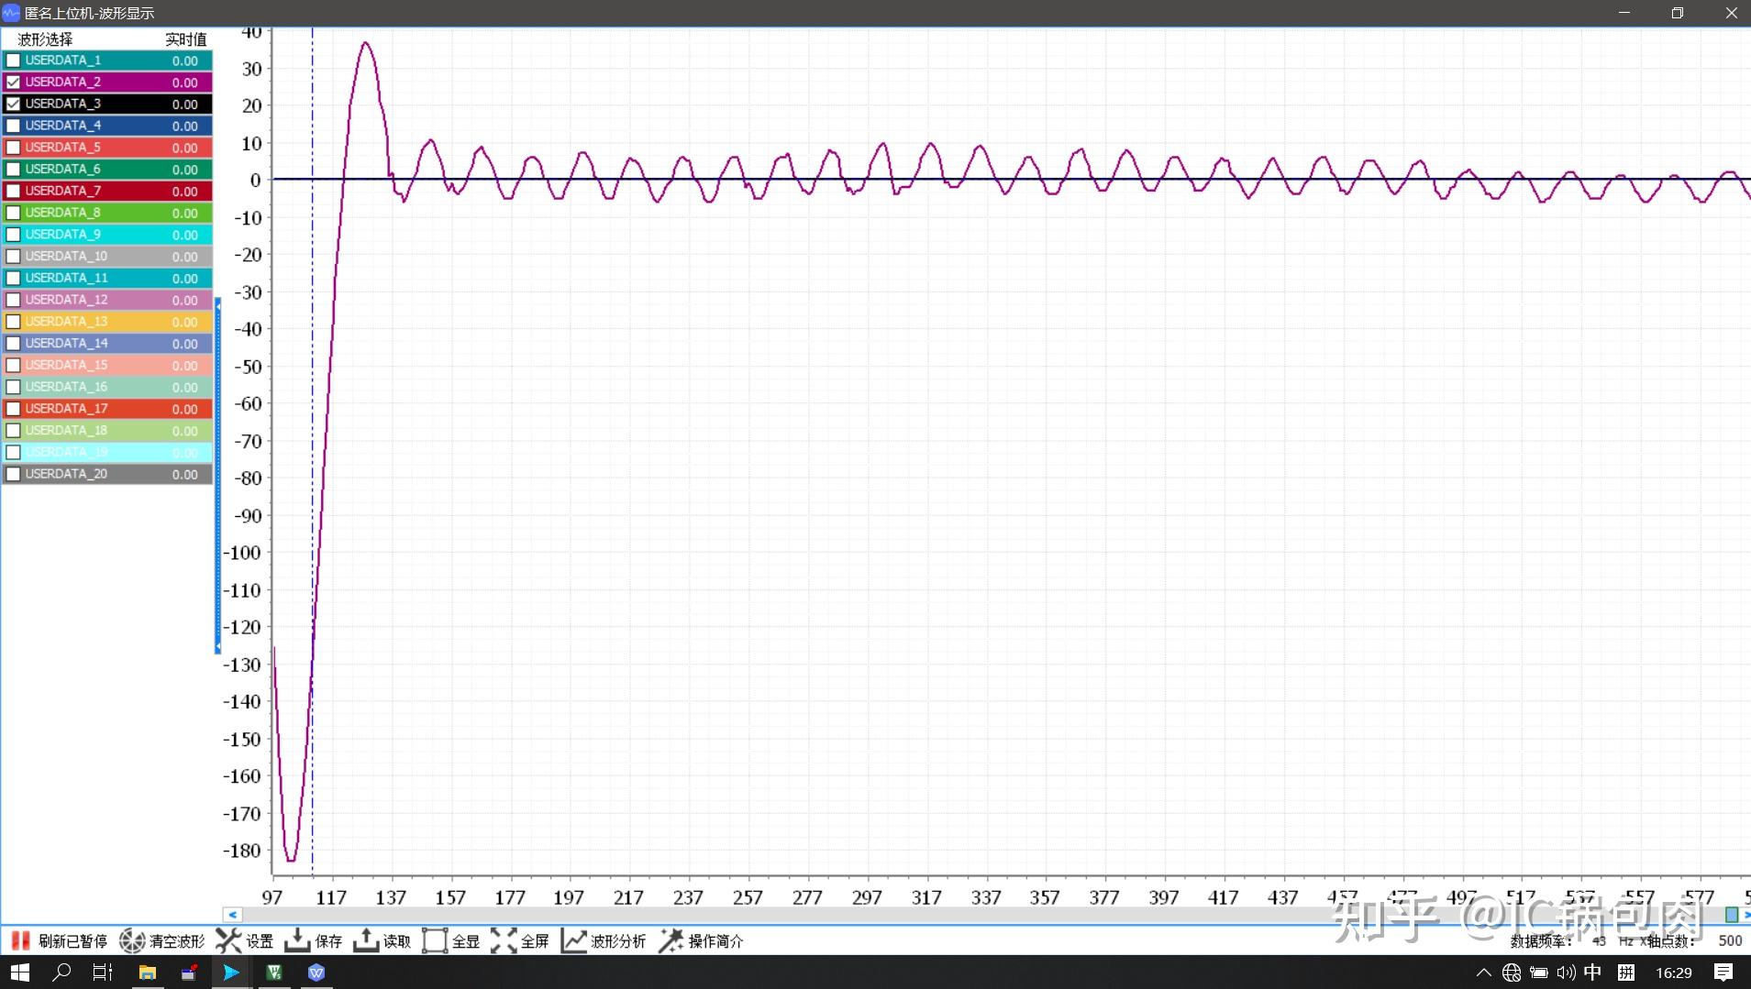Screen dimensions: 1751x989
Task: Click the horizontal scrollbar thumb
Action: (x=1732, y=915)
